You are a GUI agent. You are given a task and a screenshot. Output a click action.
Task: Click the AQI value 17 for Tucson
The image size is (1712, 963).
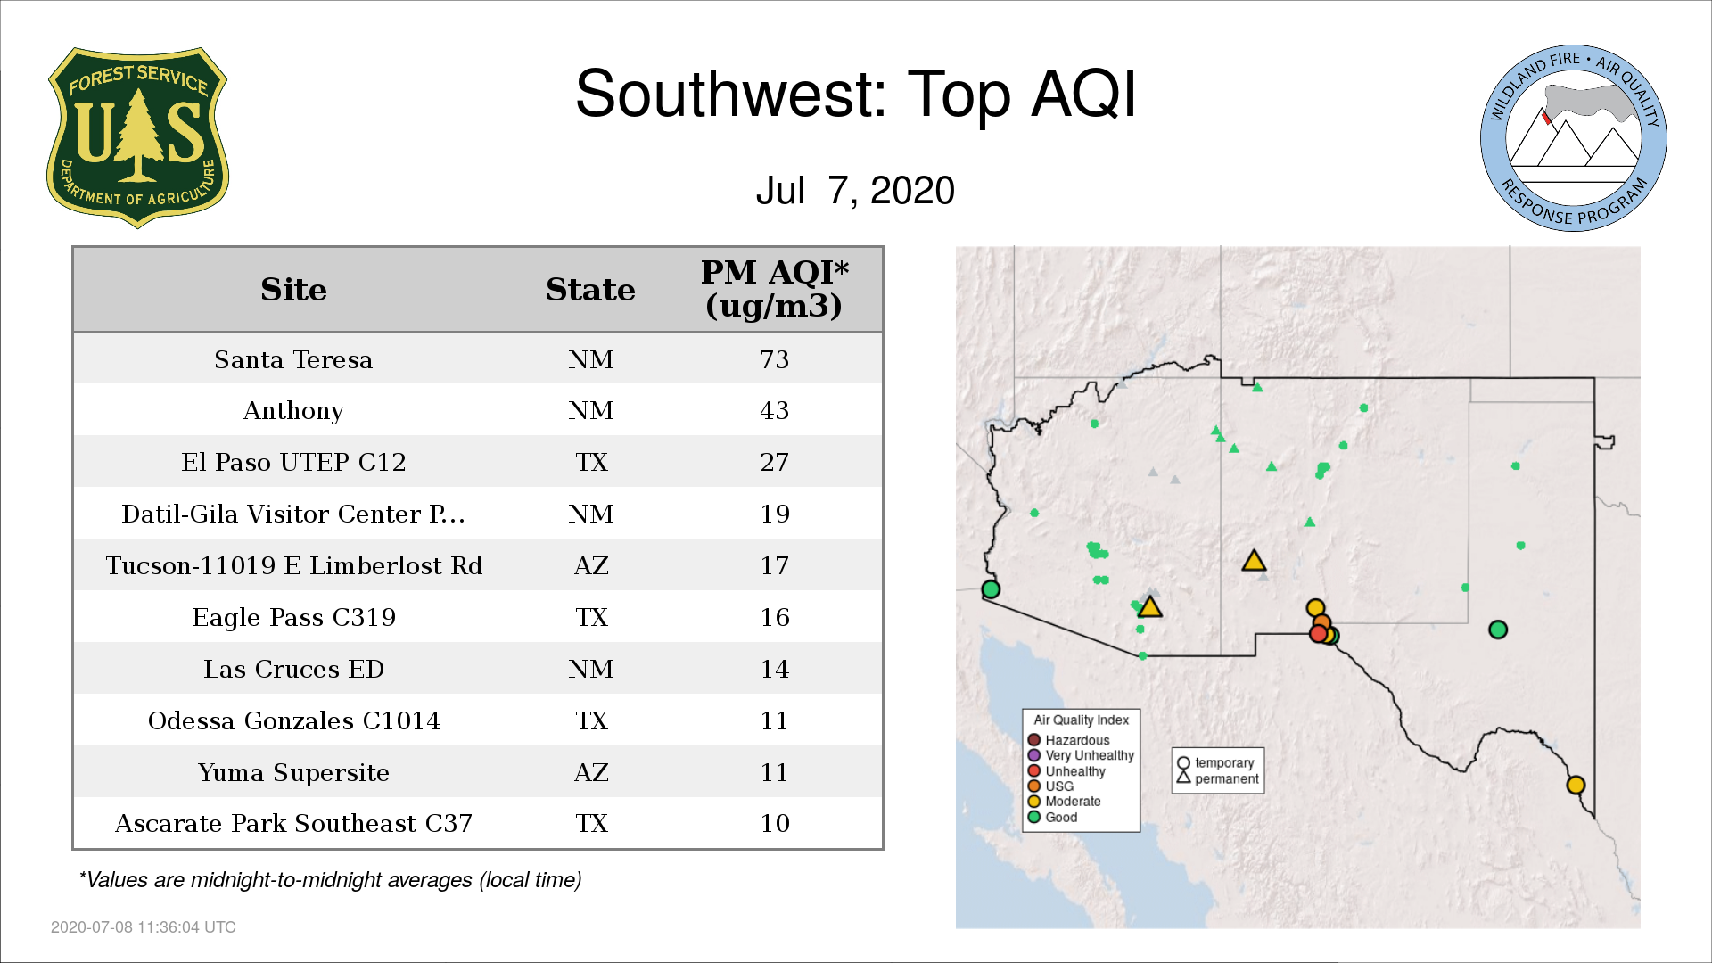point(774,565)
